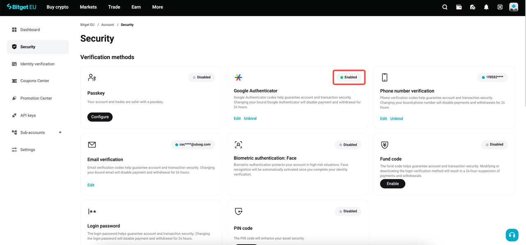
Task: Click the API keys plug icon
Action: click(x=14, y=115)
